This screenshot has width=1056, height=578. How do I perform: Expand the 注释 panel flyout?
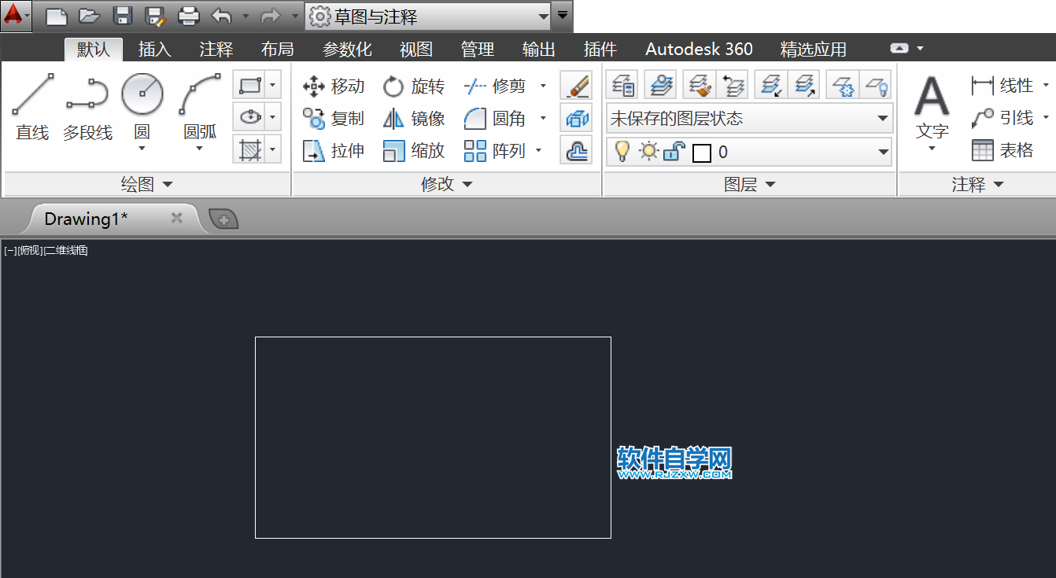click(977, 185)
